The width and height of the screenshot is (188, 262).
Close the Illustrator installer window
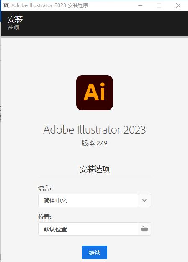pyautogui.click(x=178, y=5)
